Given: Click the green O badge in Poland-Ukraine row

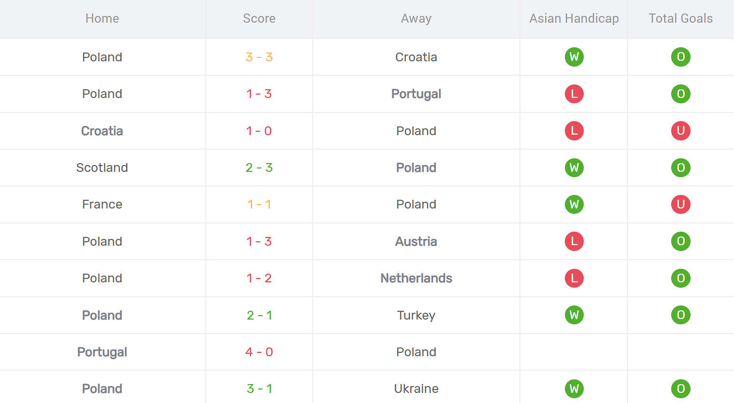Looking at the screenshot, I should coord(680,389).
